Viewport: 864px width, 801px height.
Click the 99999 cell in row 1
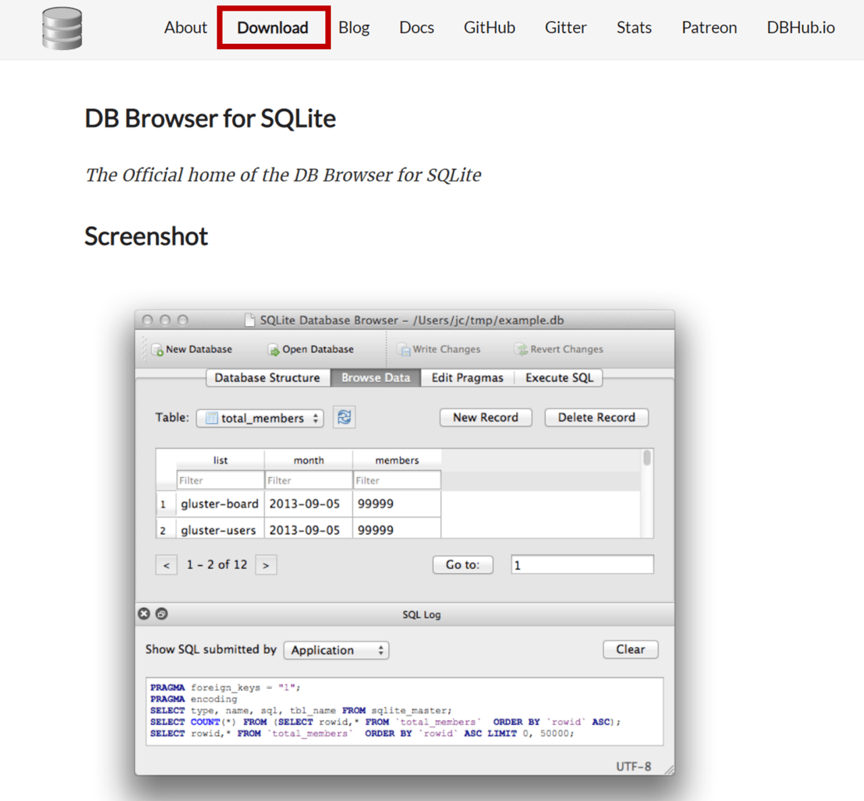[x=397, y=504]
